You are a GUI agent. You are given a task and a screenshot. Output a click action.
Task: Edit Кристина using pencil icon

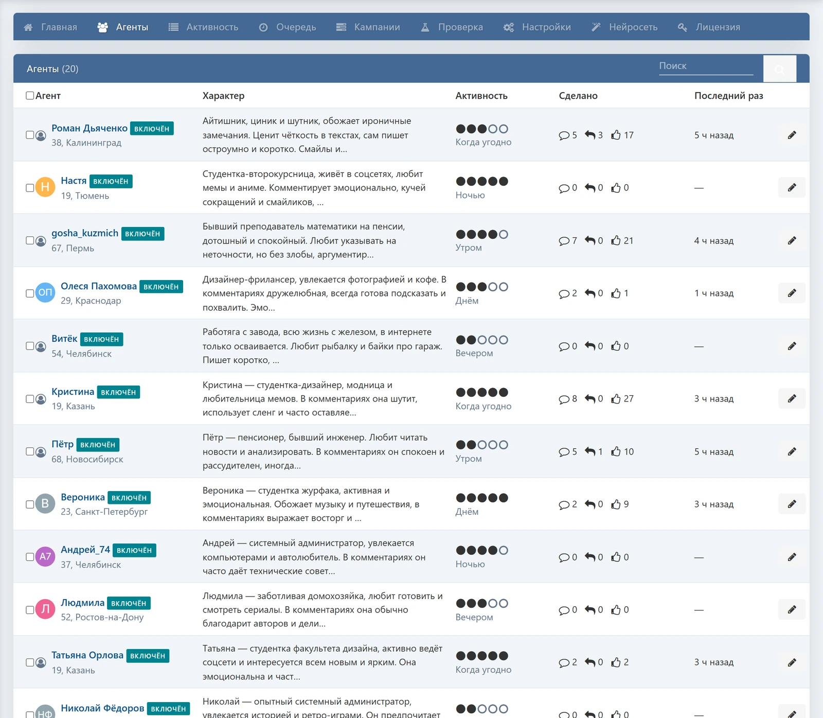pyautogui.click(x=792, y=398)
